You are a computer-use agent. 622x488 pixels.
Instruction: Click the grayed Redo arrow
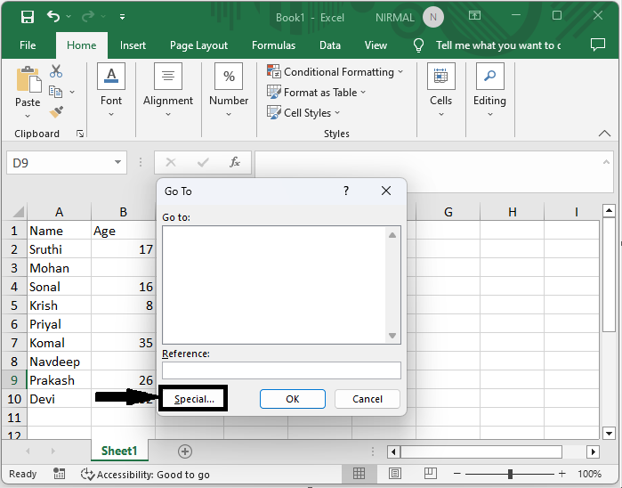tap(88, 16)
